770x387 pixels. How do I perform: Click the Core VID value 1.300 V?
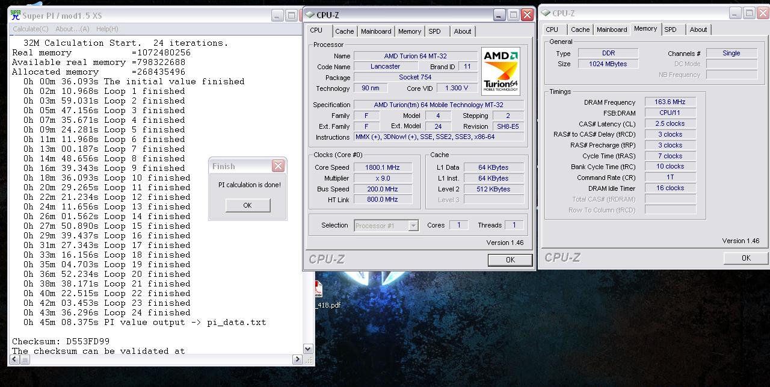click(457, 88)
